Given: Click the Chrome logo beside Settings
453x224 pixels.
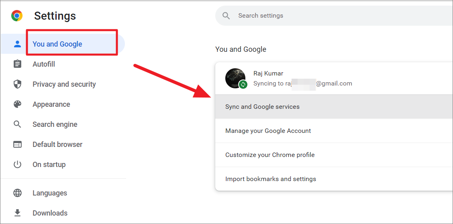Looking at the screenshot, I should pyautogui.click(x=17, y=16).
